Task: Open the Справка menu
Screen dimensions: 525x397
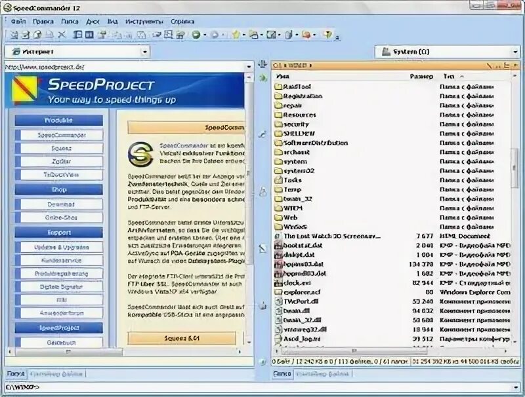Action: click(x=182, y=22)
